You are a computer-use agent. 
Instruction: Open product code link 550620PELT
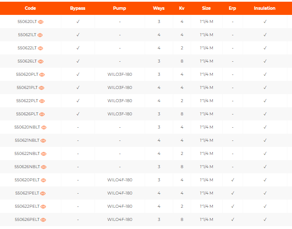[x=27, y=180]
